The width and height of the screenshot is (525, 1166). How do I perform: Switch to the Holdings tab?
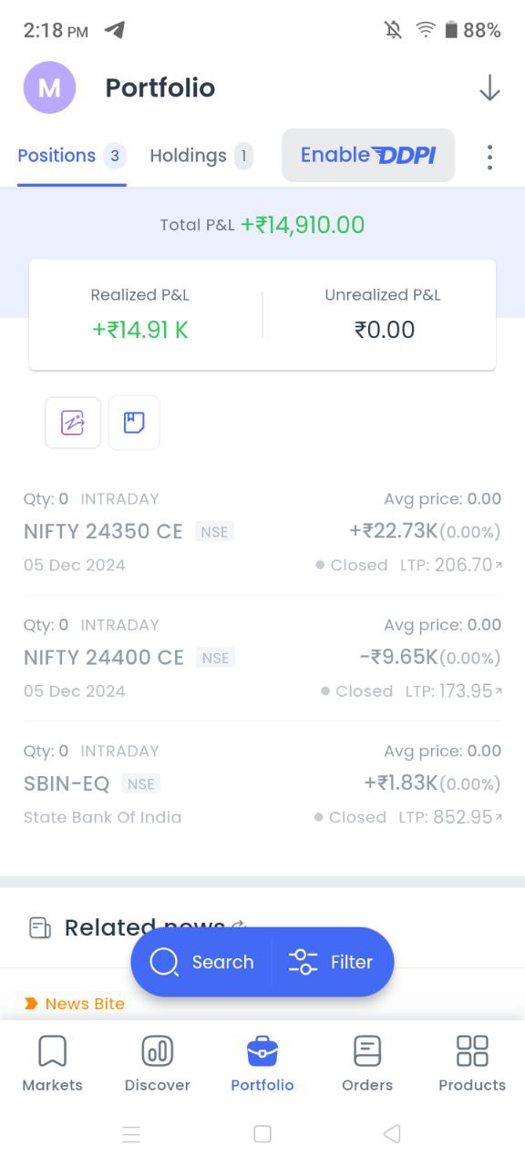point(201,156)
